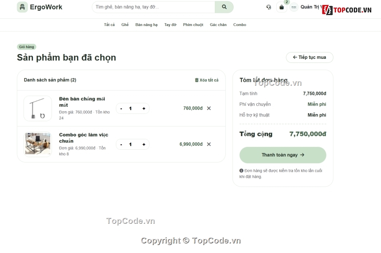Click the 760,000đ line total
Image resolution: width=381 pixels, height=253 pixels.
point(193,108)
